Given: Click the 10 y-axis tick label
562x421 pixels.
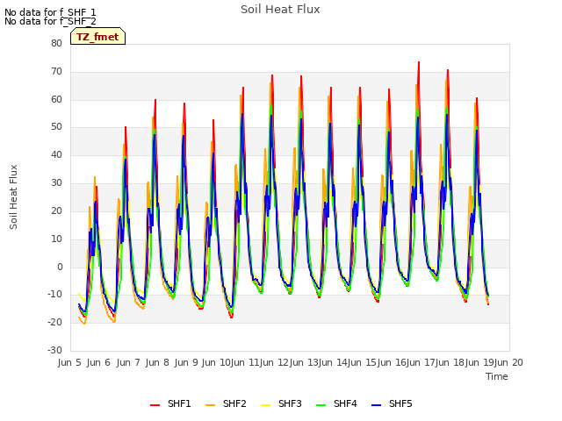Looking at the screenshot, I should [x=56, y=239].
